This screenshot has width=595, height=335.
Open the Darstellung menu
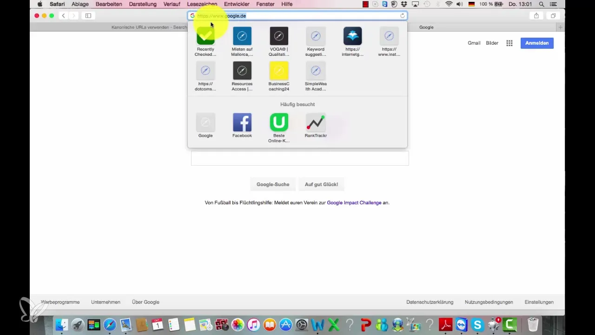click(x=143, y=4)
